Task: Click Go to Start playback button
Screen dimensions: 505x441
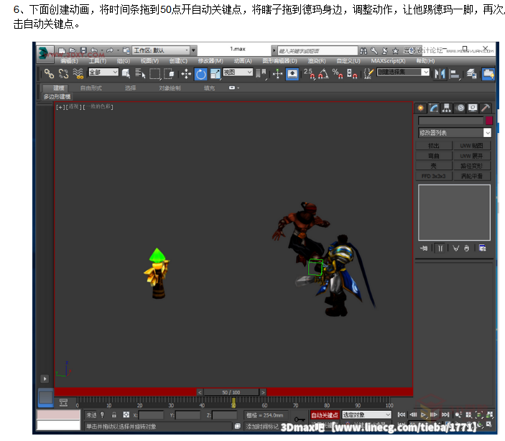Action: (402, 414)
